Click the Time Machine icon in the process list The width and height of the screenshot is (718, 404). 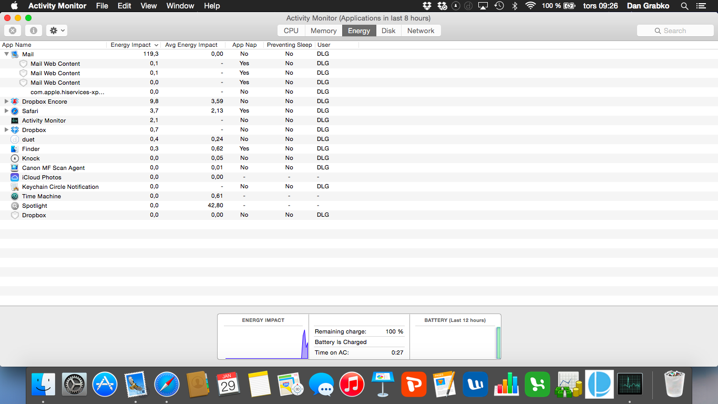pyautogui.click(x=15, y=196)
